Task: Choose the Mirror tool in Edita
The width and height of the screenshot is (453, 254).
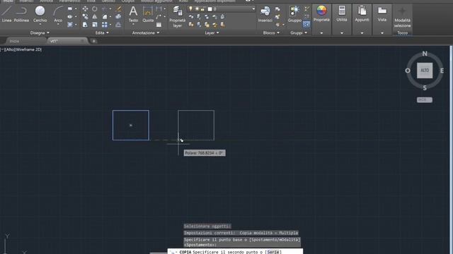Action: point(94,17)
